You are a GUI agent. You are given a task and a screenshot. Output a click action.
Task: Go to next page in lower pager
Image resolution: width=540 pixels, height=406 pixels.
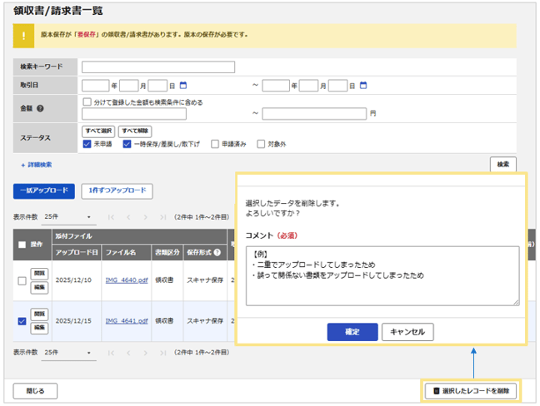tap(146, 353)
